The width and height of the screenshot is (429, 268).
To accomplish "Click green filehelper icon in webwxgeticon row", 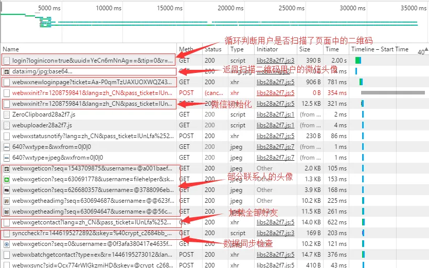I will [7, 179].
